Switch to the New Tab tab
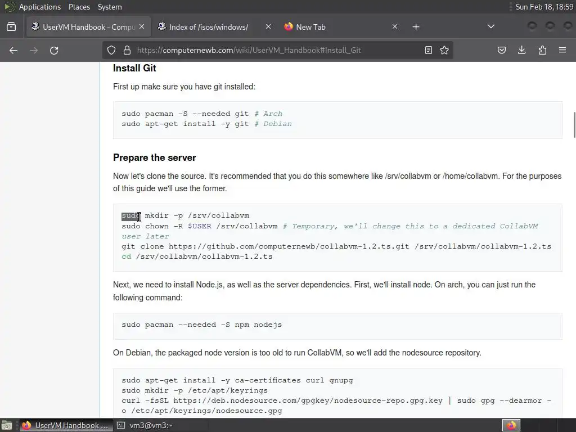This screenshot has height=432, width=576. pos(341,27)
